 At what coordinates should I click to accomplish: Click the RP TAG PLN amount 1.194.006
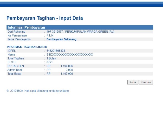point(67,66)
